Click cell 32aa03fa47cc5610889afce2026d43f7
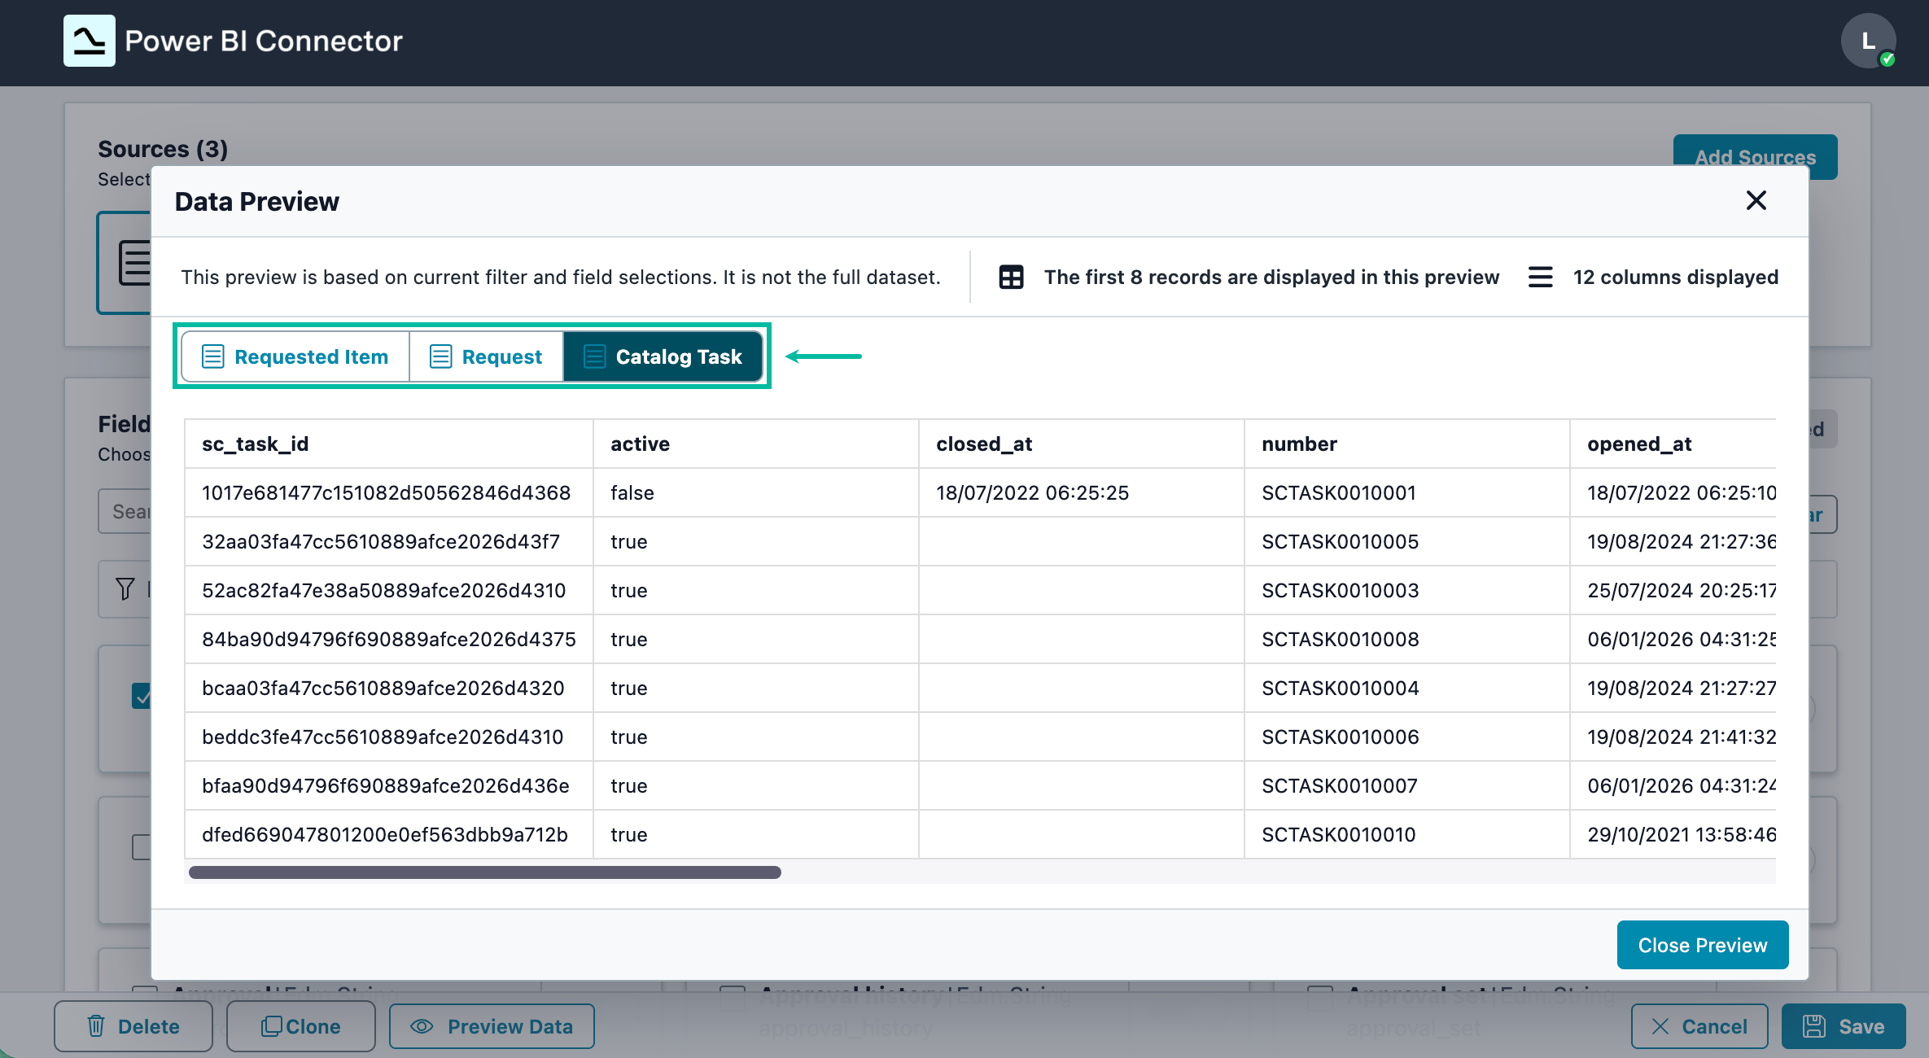Image resolution: width=1929 pixels, height=1058 pixels. click(389, 541)
